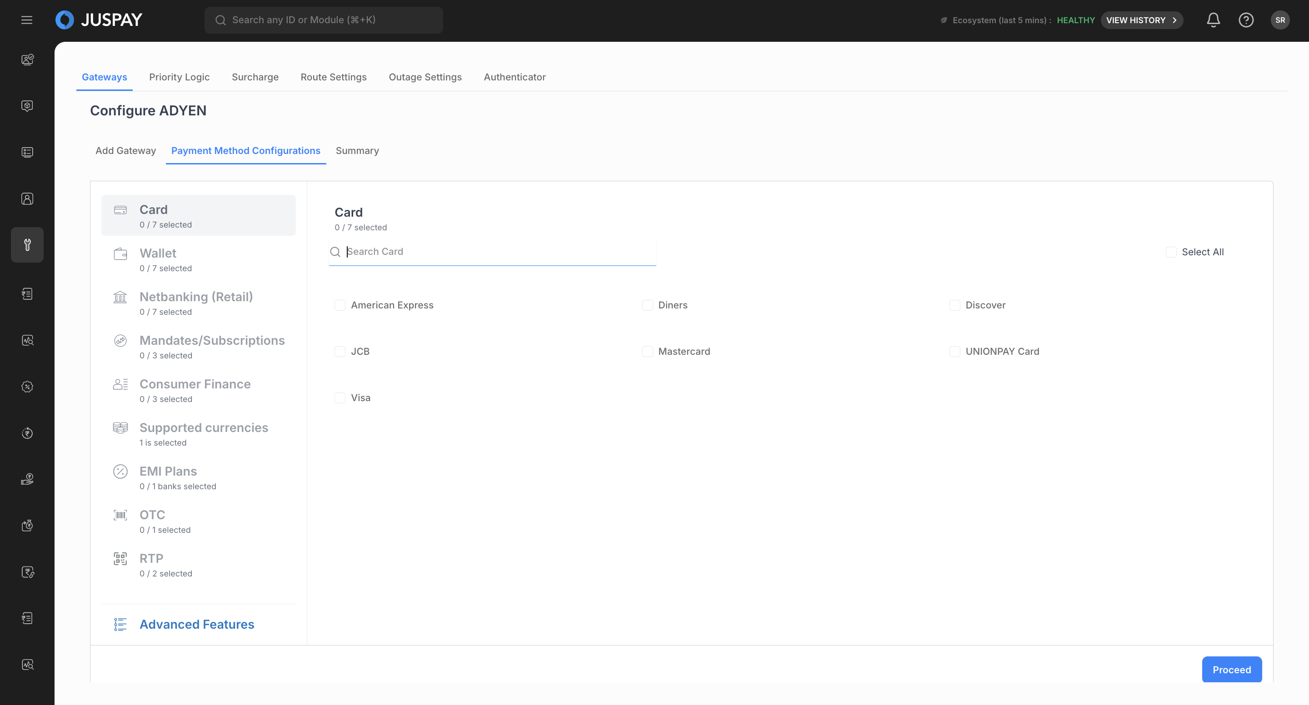1309x705 pixels.
Task: Open the help question mark icon
Action: click(1245, 20)
